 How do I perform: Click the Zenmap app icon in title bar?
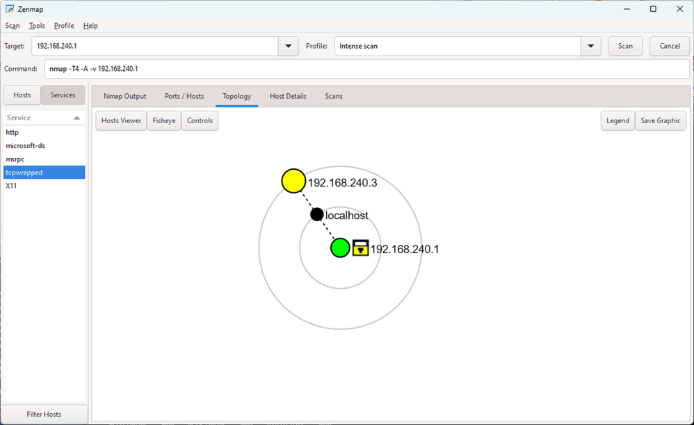pos(10,9)
